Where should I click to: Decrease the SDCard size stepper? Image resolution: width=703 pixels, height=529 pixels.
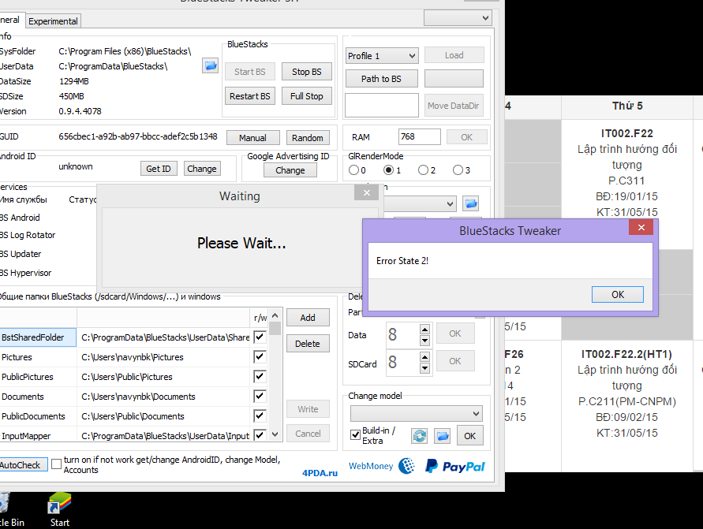tap(424, 368)
